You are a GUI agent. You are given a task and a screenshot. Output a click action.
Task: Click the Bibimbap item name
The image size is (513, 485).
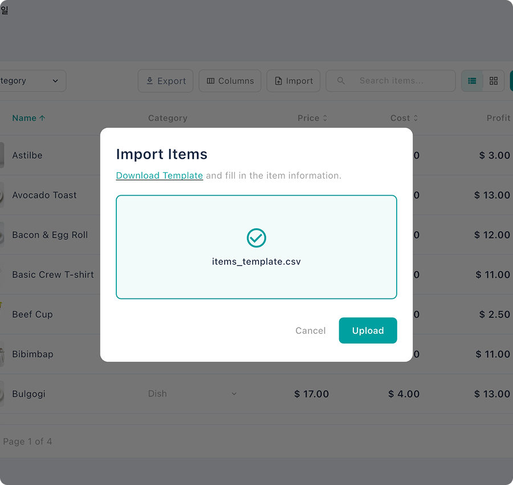(x=32, y=354)
